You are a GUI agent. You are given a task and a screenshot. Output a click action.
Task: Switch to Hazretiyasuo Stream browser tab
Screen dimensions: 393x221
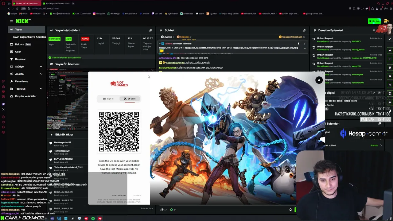coord(56,3)
